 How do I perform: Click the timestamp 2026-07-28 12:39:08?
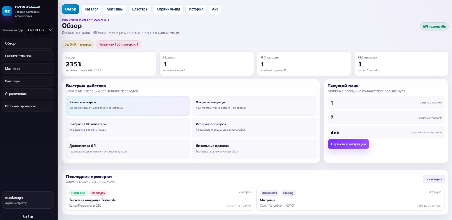point(429,206)
